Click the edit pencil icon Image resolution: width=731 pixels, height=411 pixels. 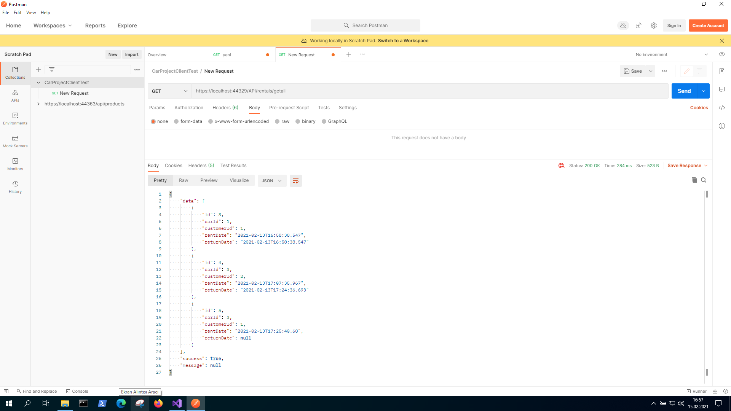687,71
